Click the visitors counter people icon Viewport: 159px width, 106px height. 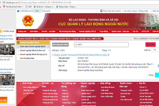coord(18,11)
